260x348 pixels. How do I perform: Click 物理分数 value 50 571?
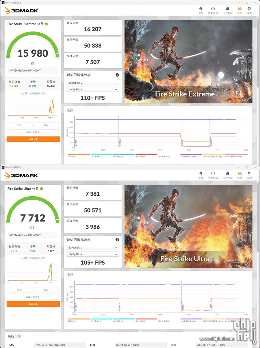[93, 210]
